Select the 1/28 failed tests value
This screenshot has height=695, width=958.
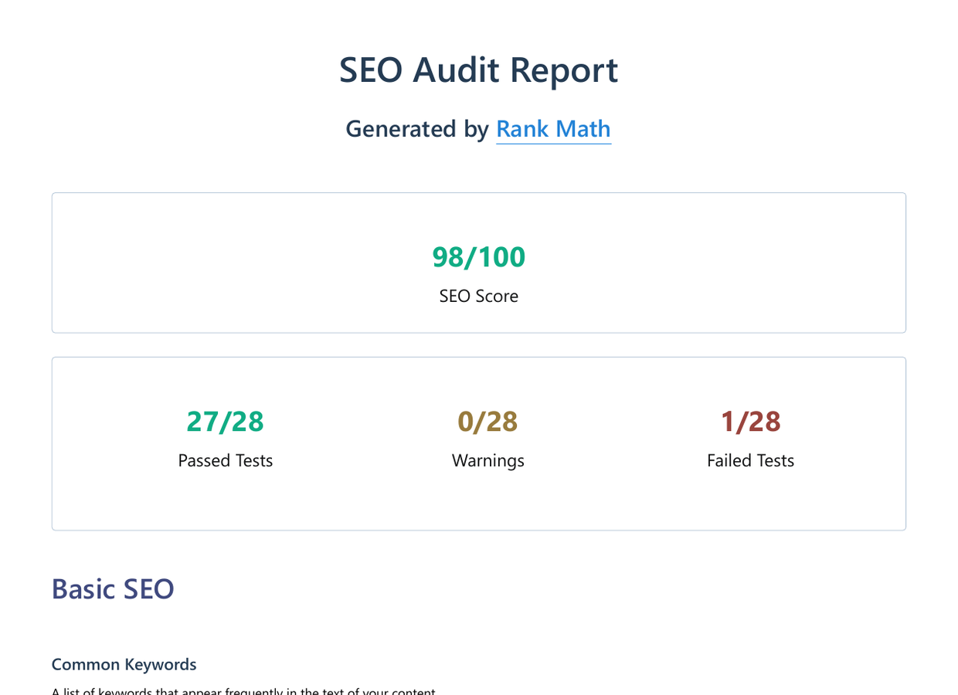751,422
